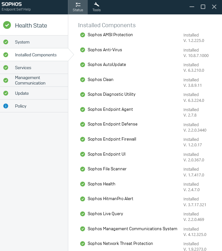Image resolution: width=222 pixels, height=251 pixels.
Task: Open the Policy section
Action: click(x=34, y=106)
